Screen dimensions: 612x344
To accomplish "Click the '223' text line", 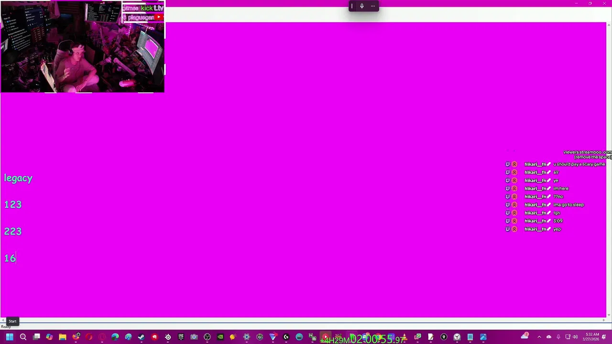I will [13, 231].
